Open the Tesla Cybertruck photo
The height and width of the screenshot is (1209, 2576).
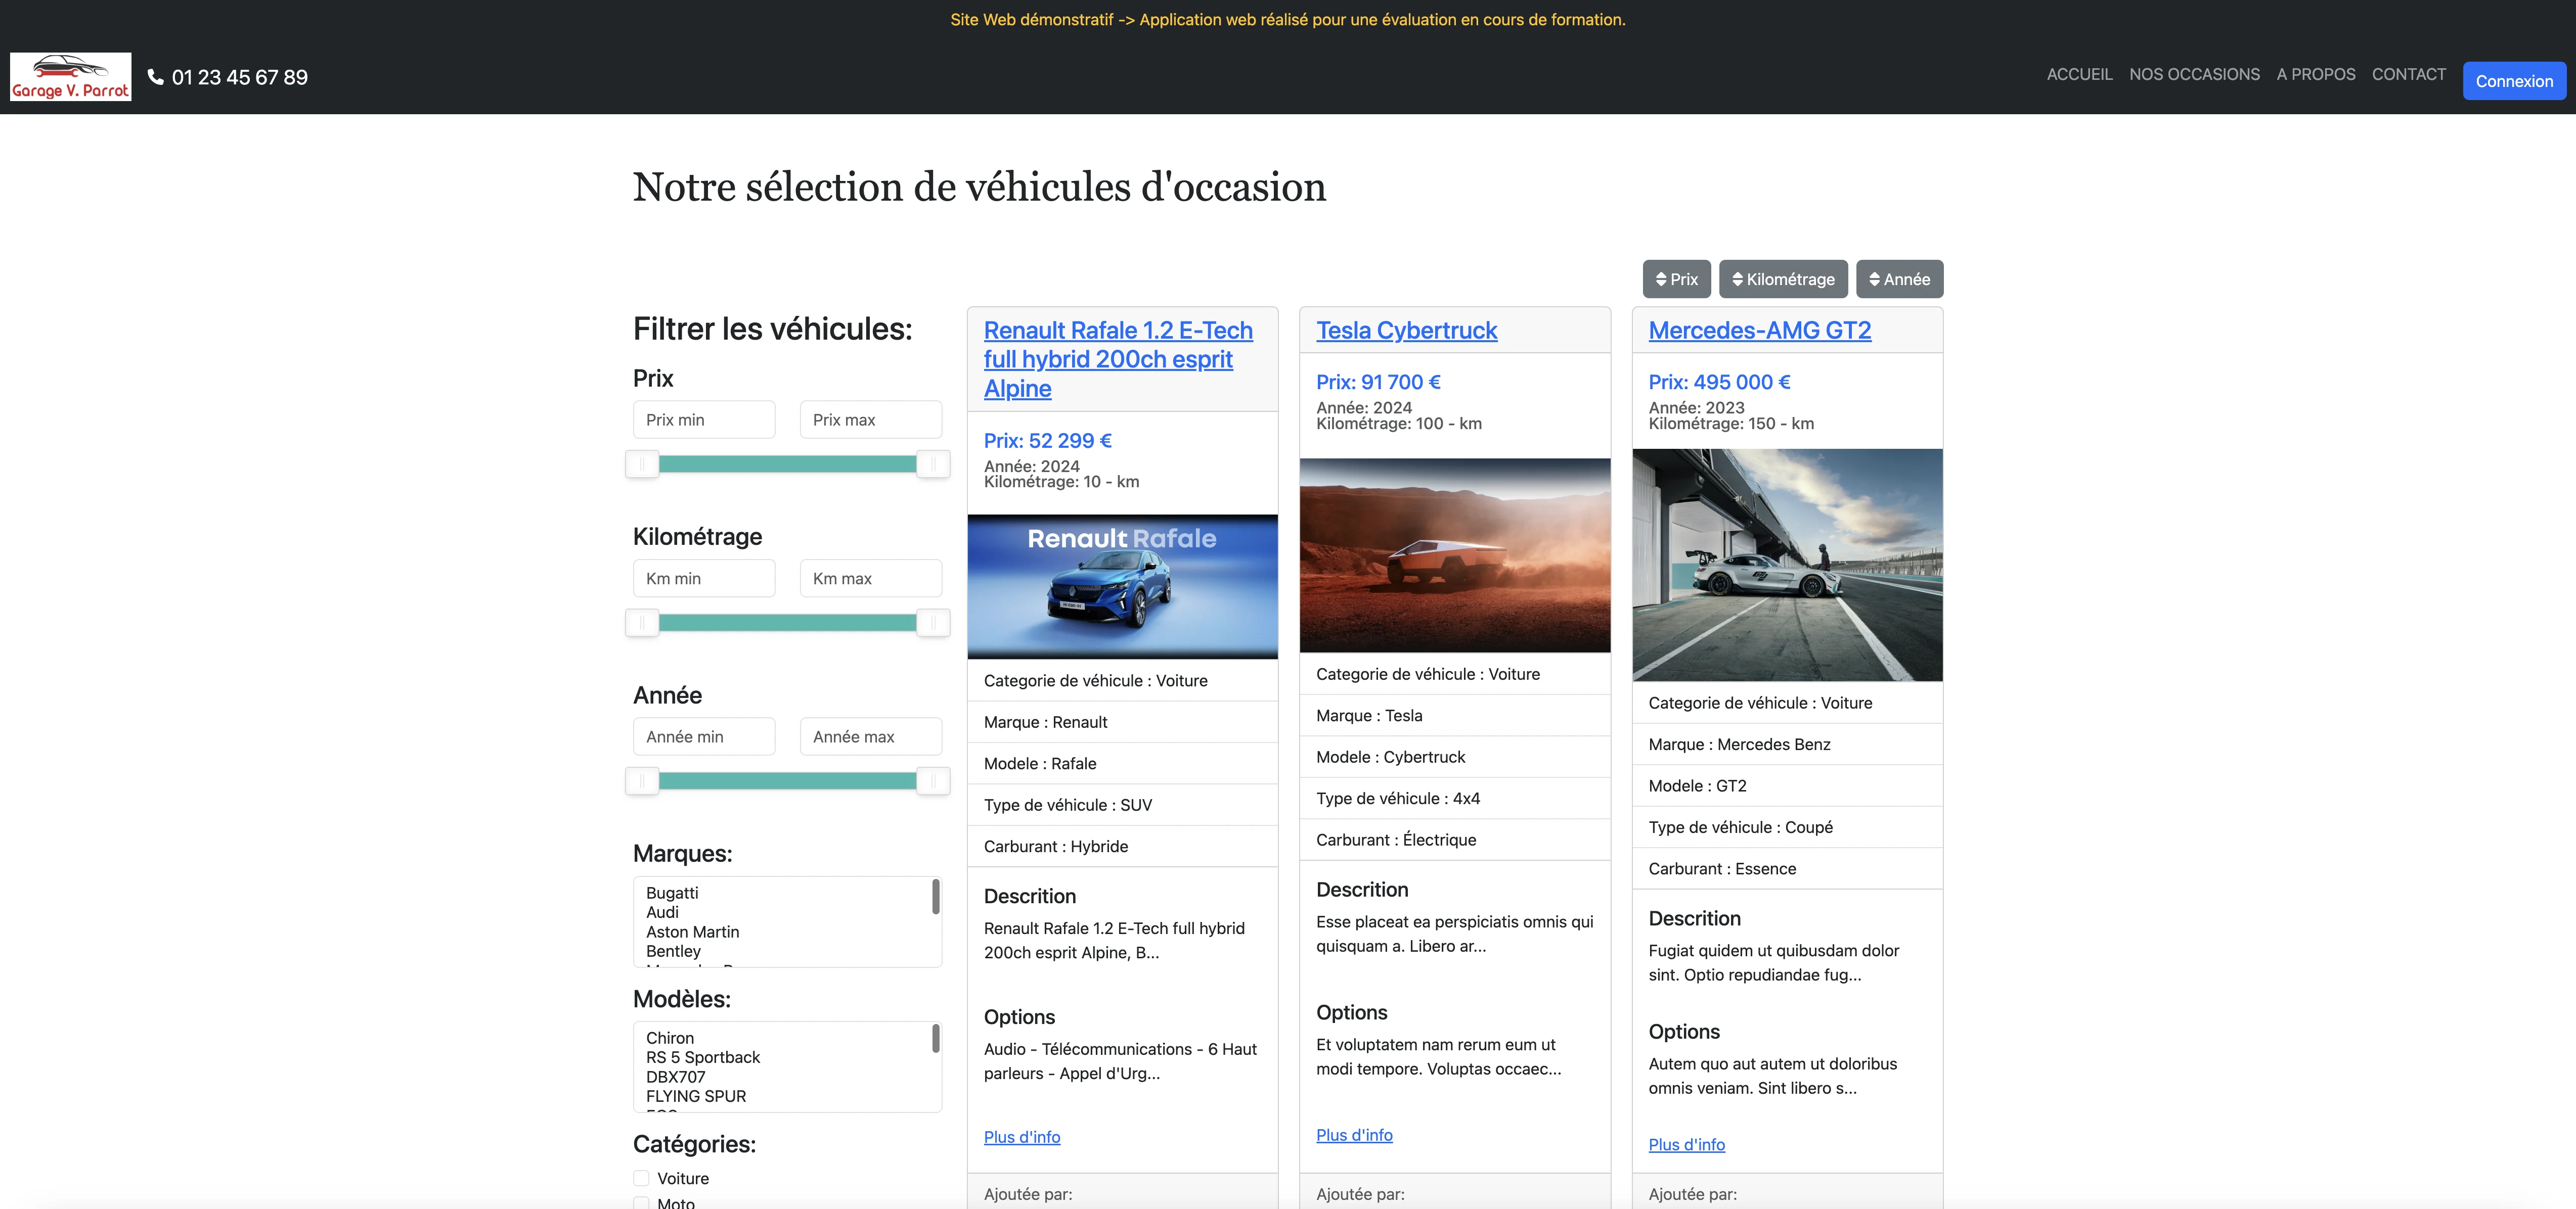[x=1454, y=555]
